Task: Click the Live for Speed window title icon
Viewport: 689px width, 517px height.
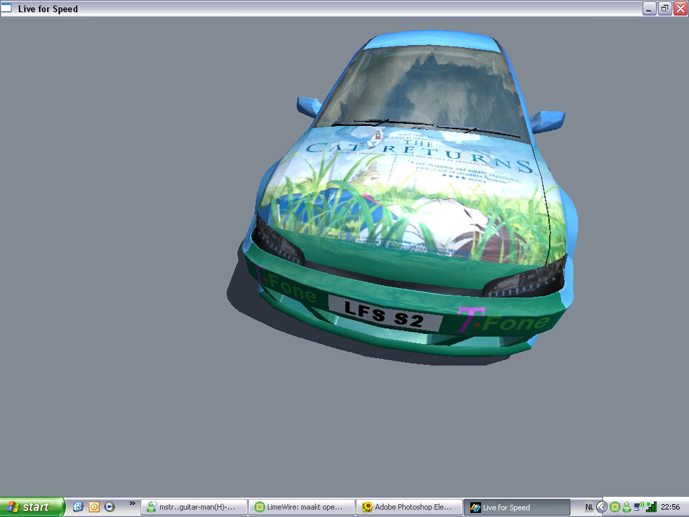Action: coord(7,8)
